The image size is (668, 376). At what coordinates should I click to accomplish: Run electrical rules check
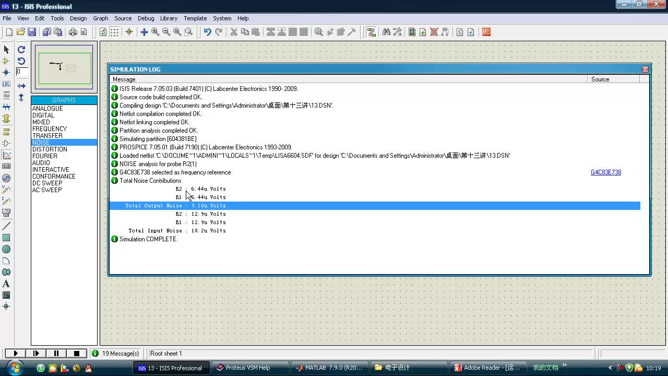[471, 32]
